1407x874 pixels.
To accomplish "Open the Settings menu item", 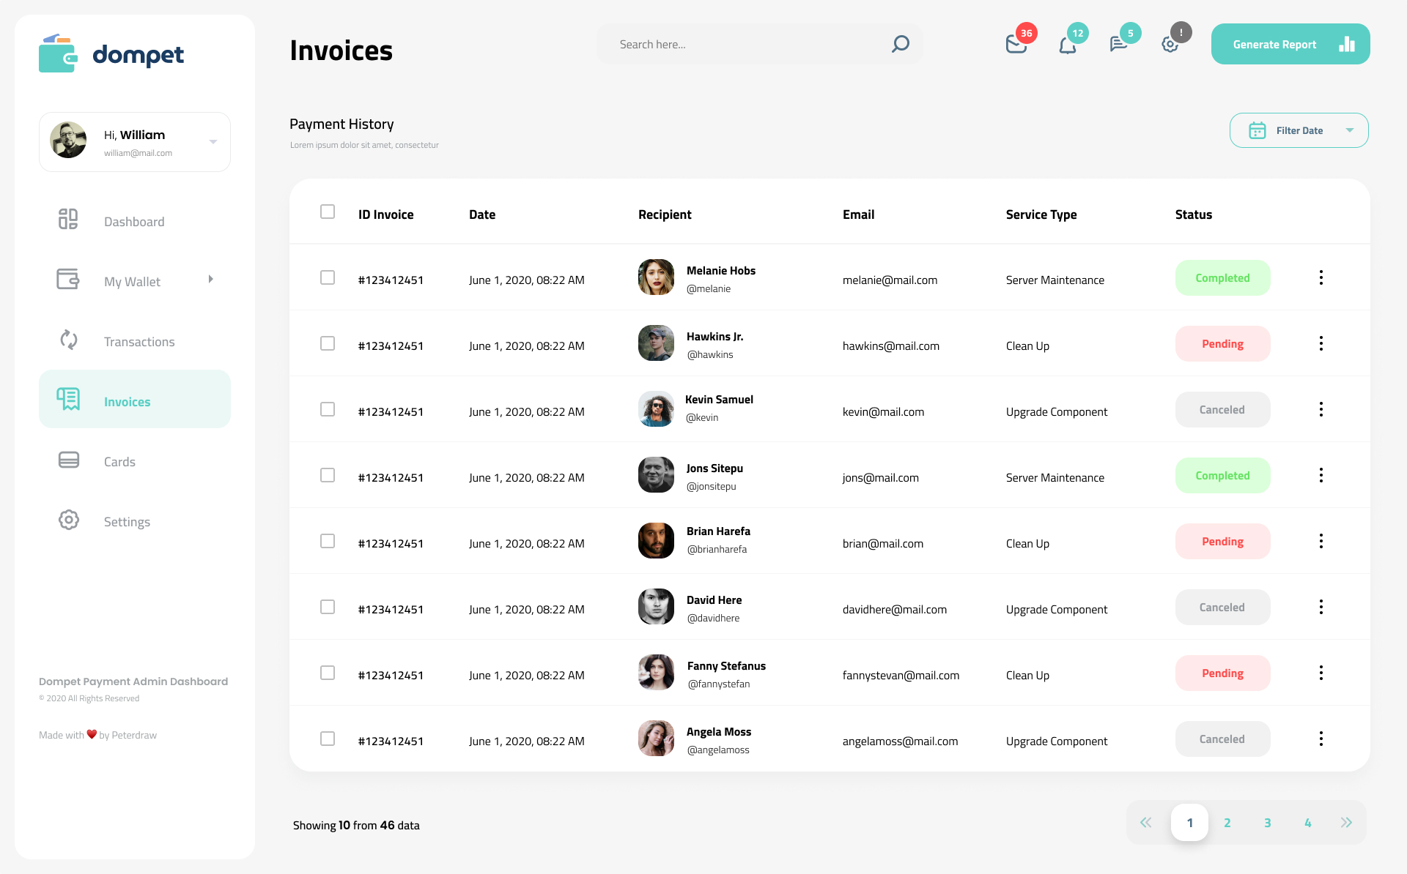I will click(126, 521).
